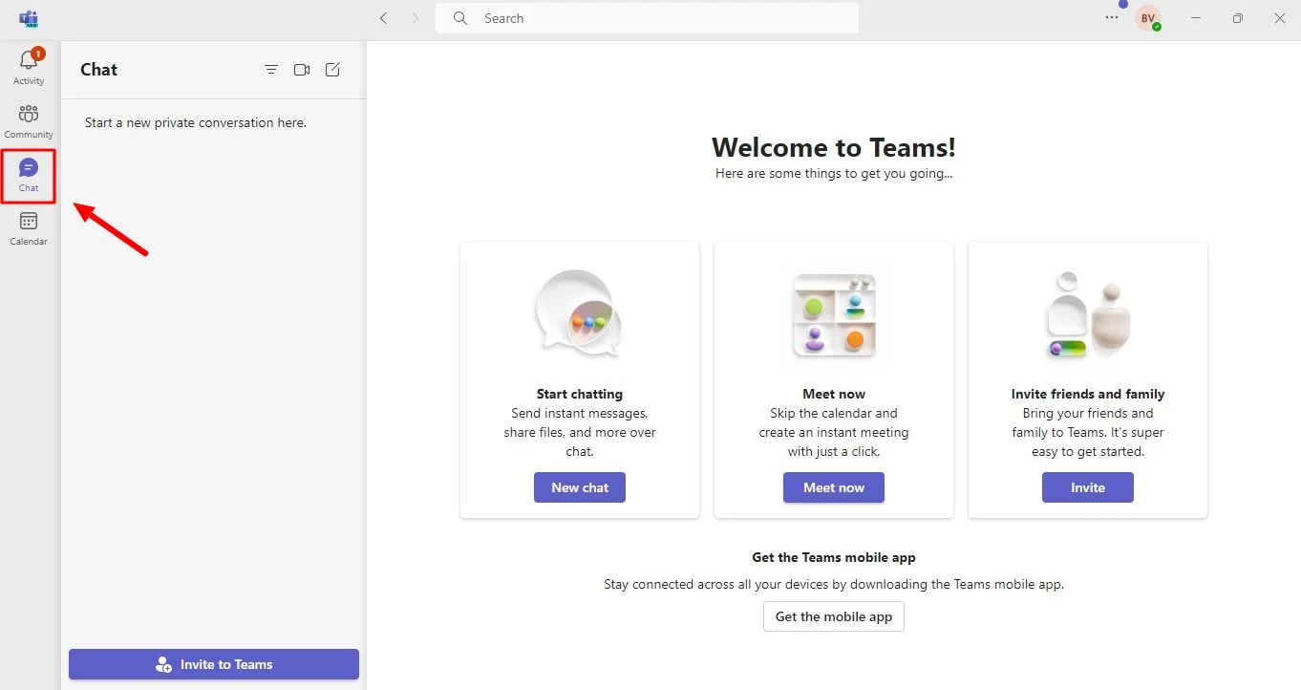Maximize or restore the Teams window
1301x690 pixels.
tap(1238, 18)
